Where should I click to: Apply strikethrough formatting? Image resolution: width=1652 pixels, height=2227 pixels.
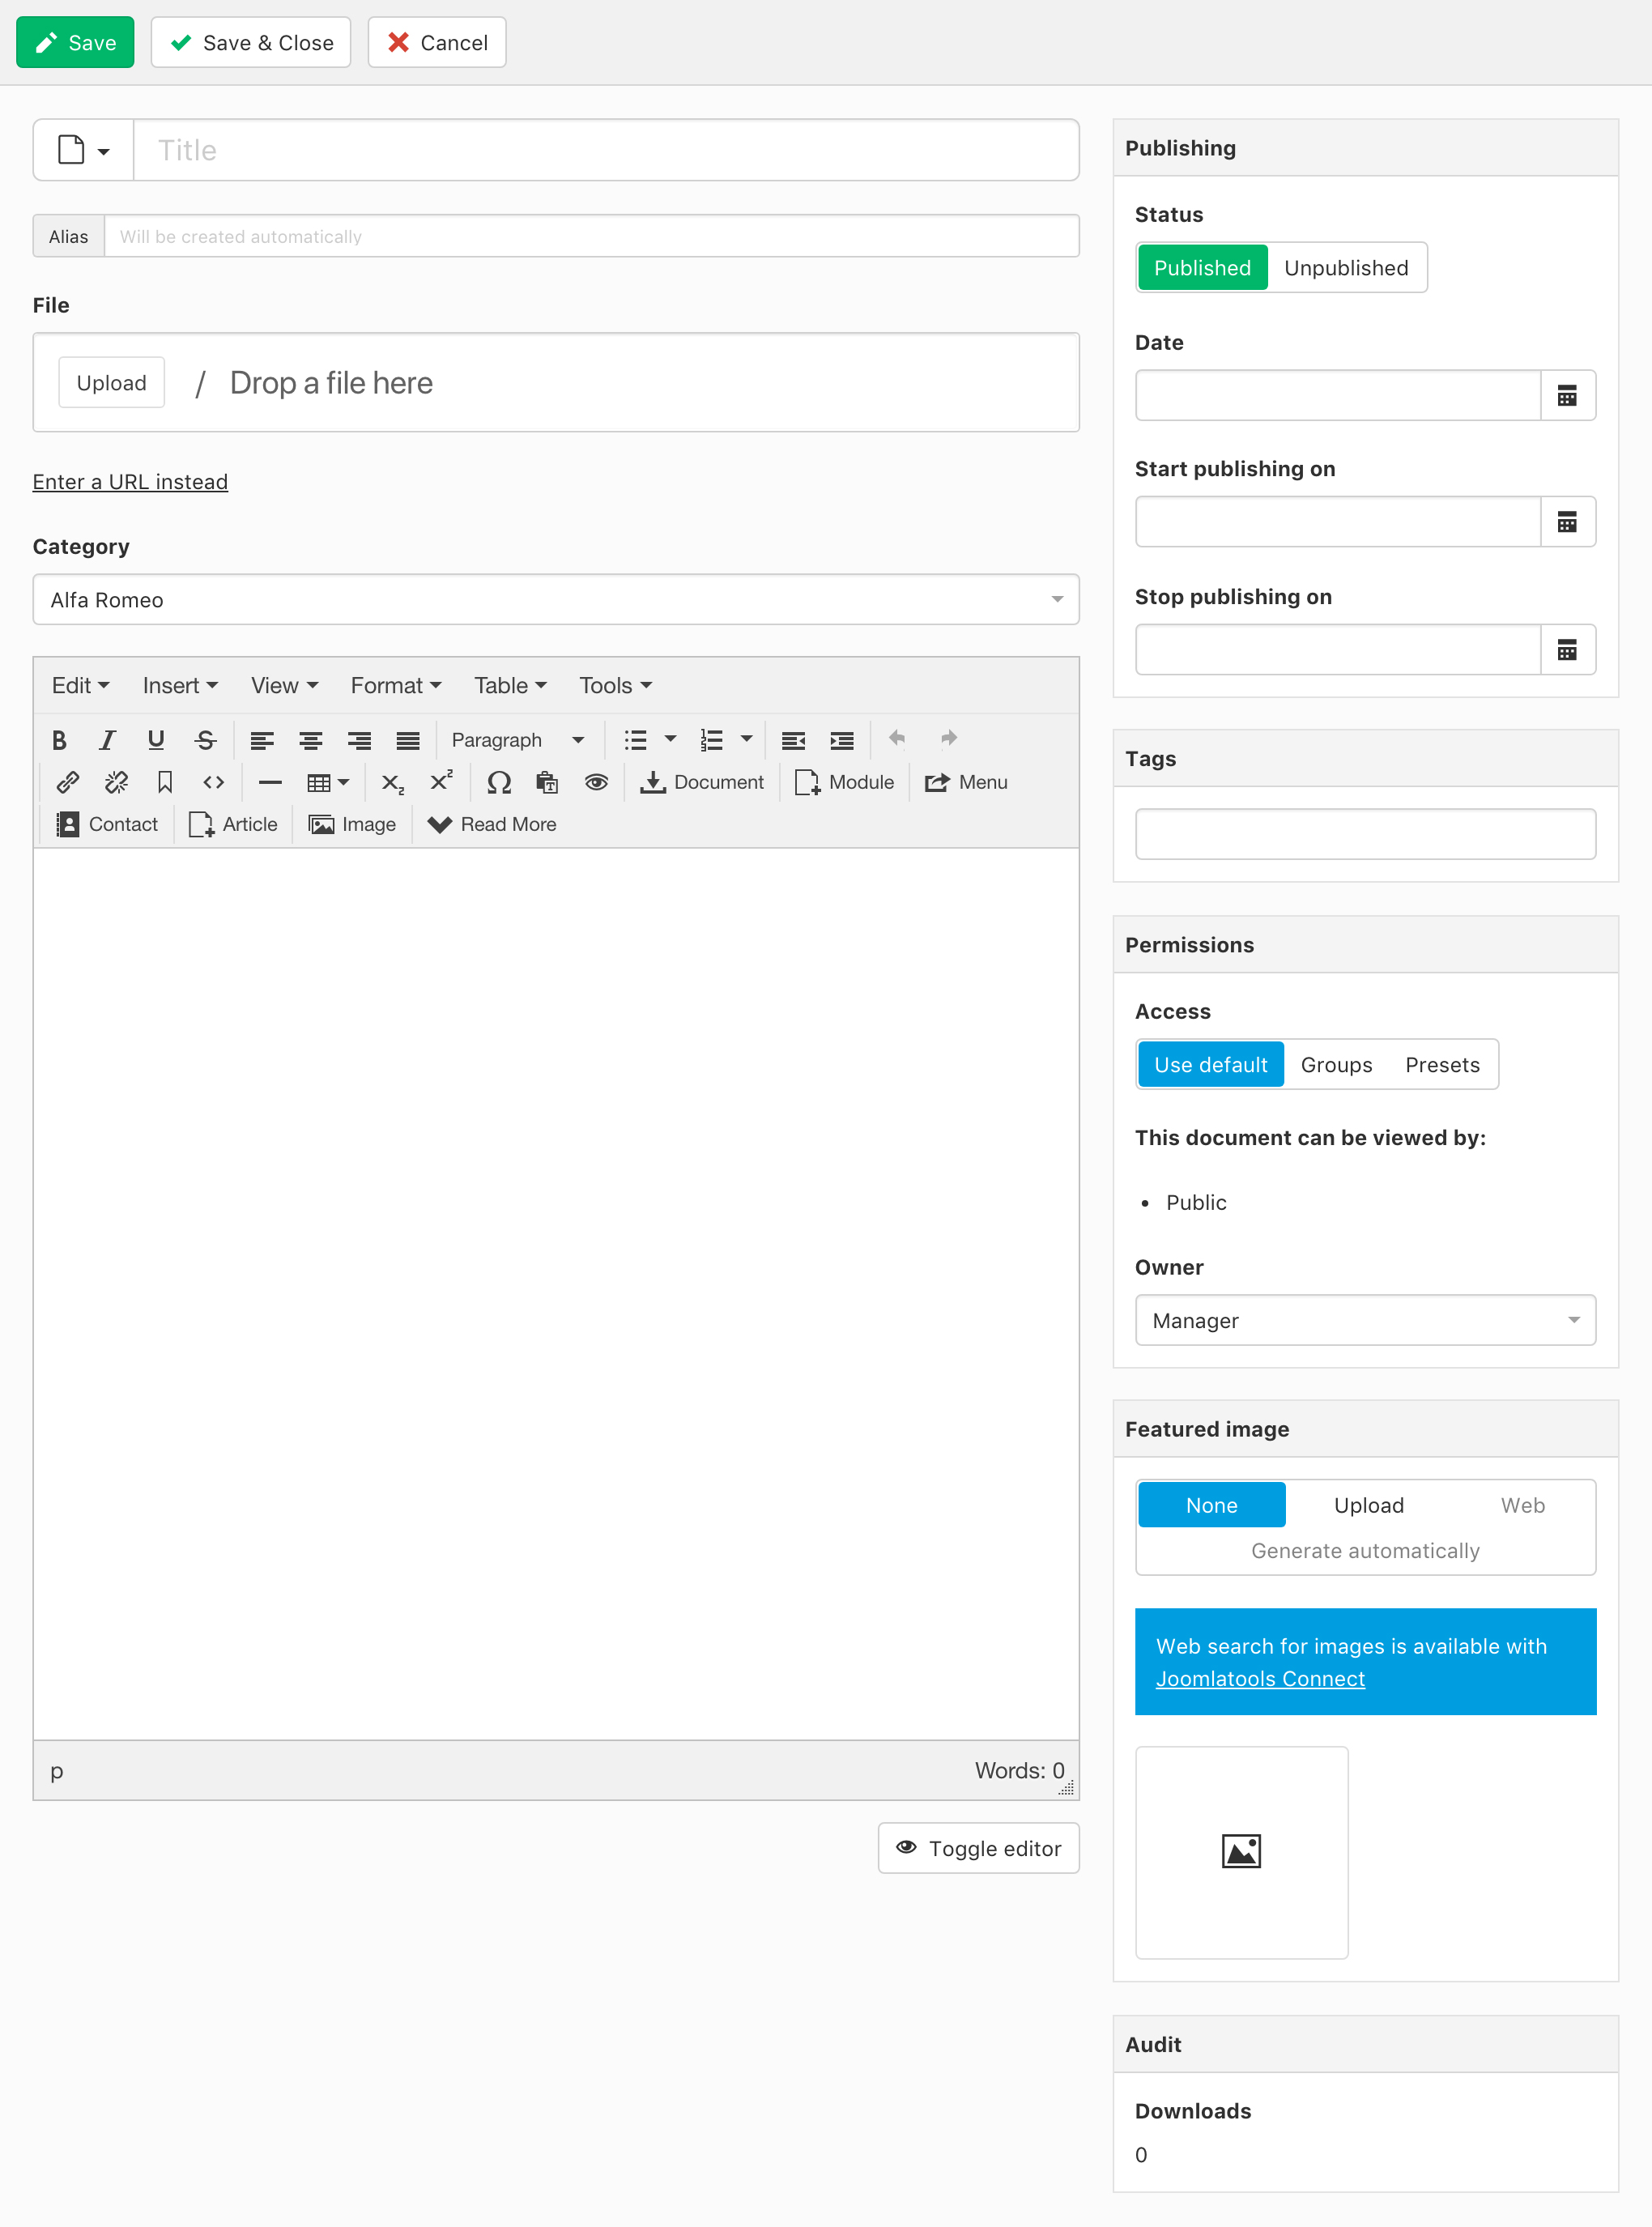pos(205,740)
